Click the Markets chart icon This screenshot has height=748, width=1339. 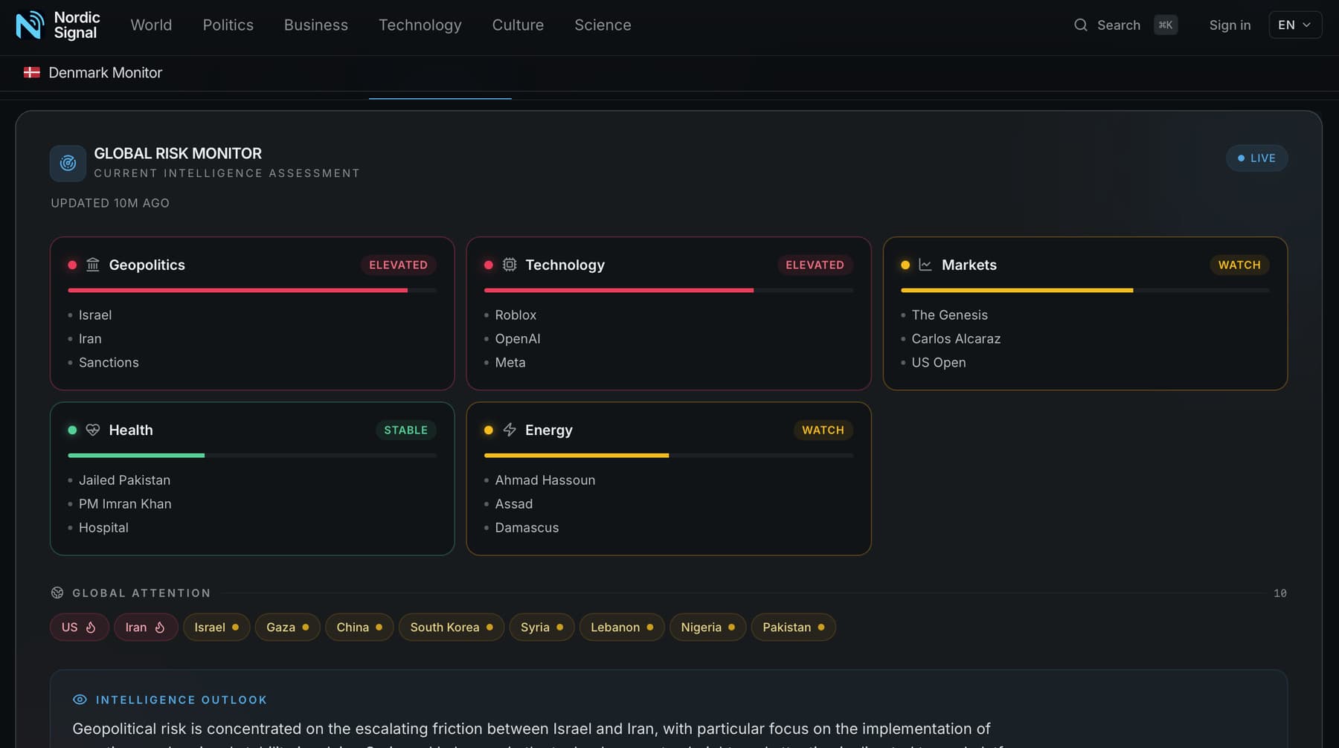pos(925,265)
